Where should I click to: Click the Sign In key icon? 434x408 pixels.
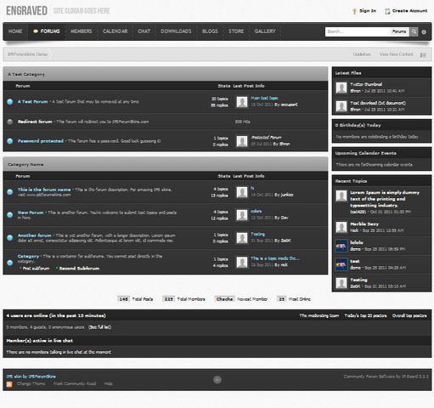point(354,11)
